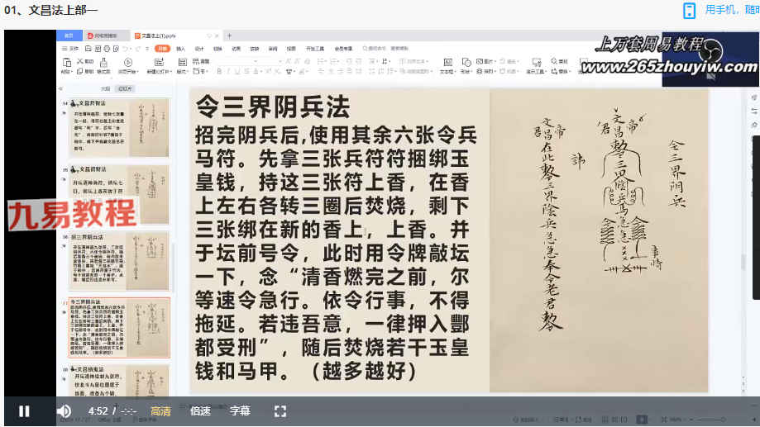Select the 招三界阴兵法 slide thumbnail
This screenshot has height=427, width=760.
(x=120, y=260)
